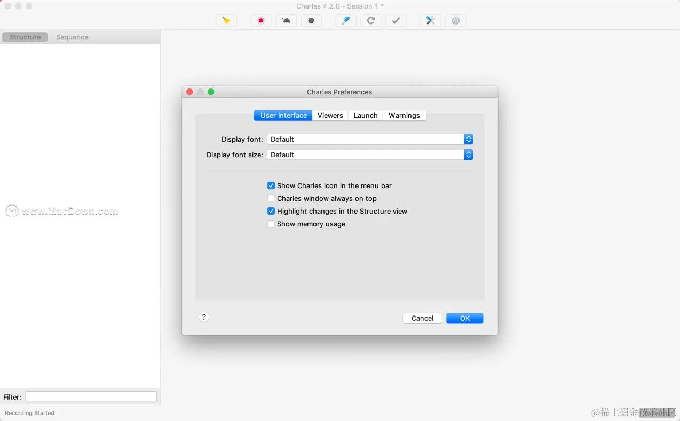Open the Tools wrench icon
The height and width of the screenshot is (421, 680).
click(431, 21)
